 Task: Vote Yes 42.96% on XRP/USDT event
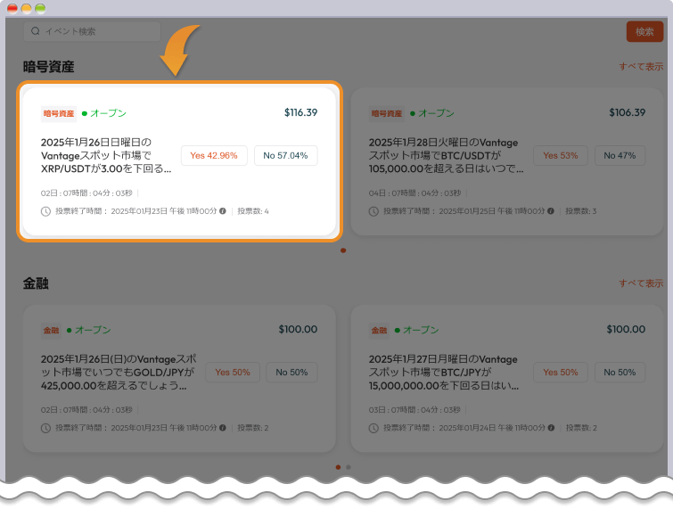coord(214,155)
